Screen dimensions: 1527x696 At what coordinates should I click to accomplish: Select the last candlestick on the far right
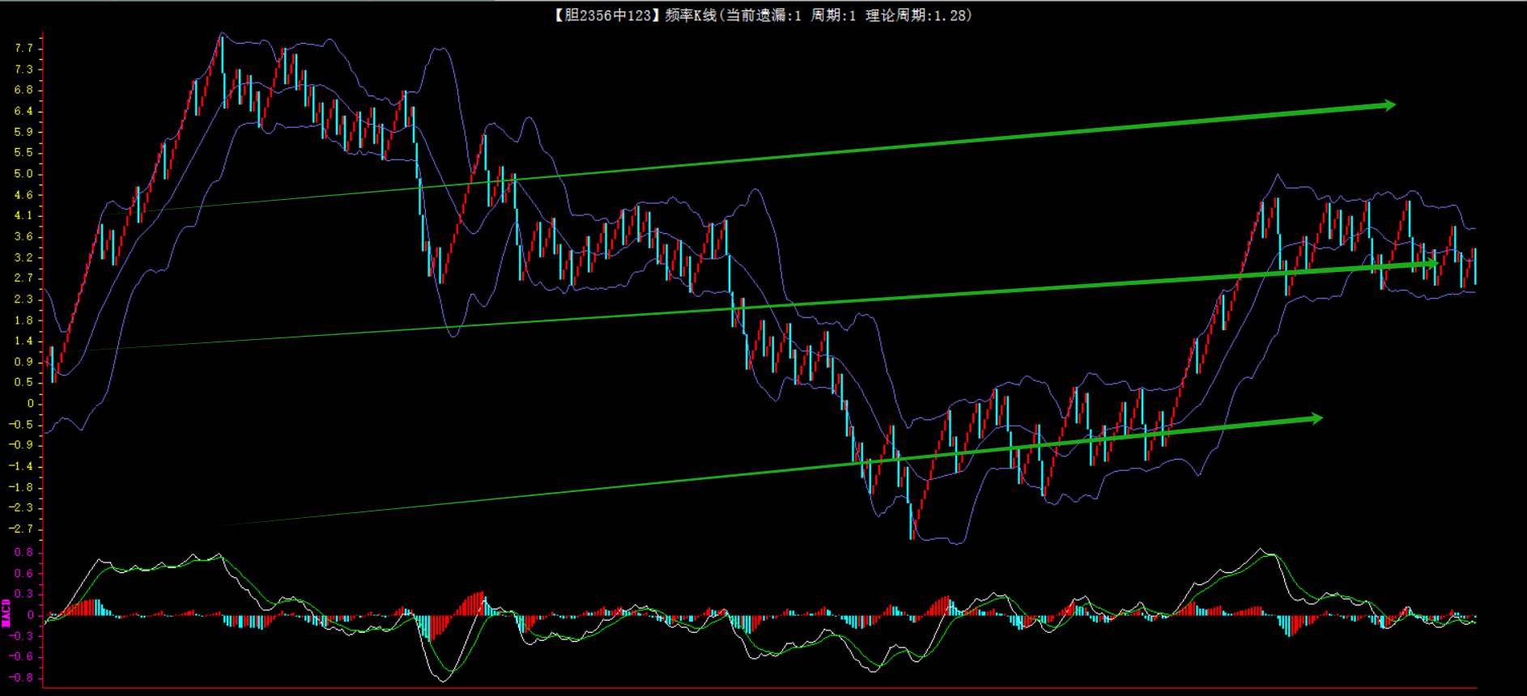pyautogui.click(x=1474, y=267)
